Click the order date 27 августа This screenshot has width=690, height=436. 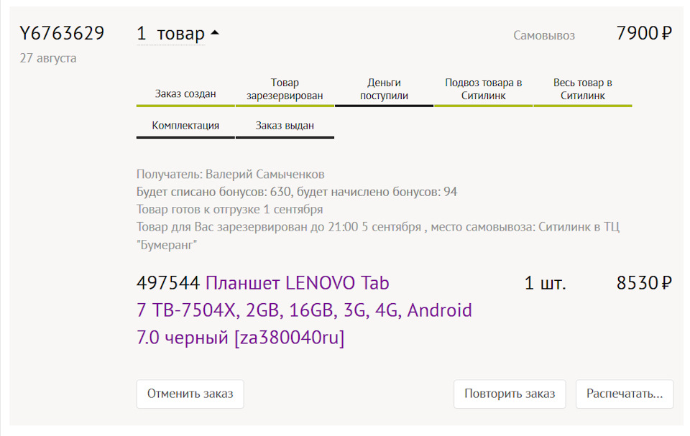point(47,58)
